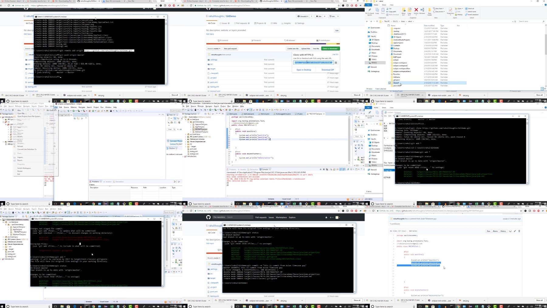Screen dimensions: 547x308
Task: Click Raw button above file contents
Action: [x=489, y=231]
